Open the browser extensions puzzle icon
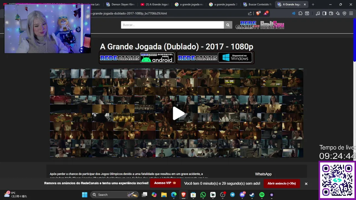 pyautogui.click(x=300, y=13)
